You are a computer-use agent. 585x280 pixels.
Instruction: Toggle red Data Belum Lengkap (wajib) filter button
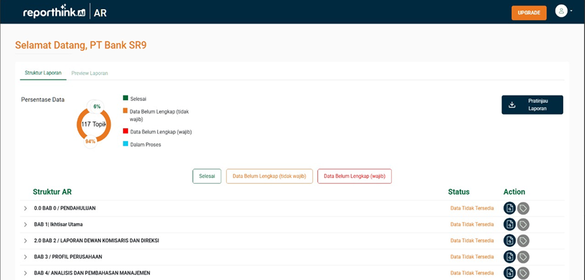(354, 176)
